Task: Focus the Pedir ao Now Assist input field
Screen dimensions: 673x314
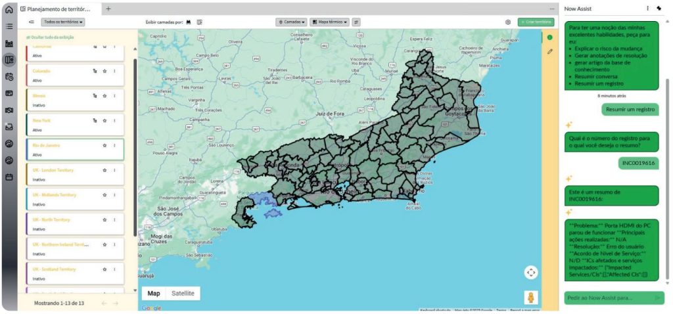Action: pos(615,298)
